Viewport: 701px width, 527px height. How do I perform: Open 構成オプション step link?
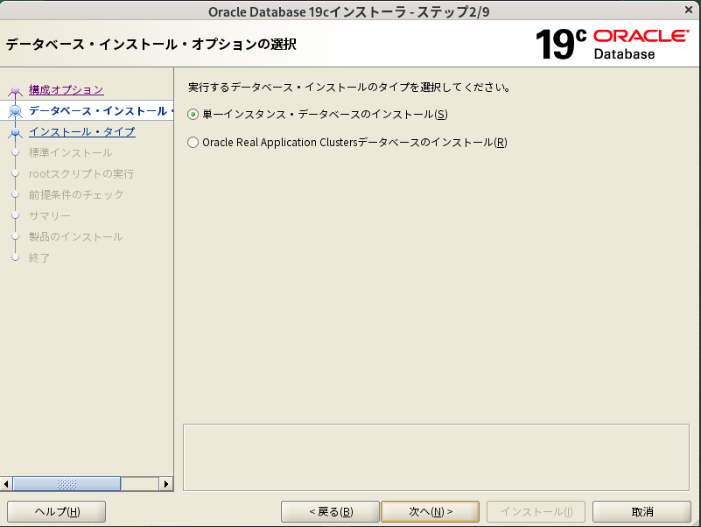67,90
